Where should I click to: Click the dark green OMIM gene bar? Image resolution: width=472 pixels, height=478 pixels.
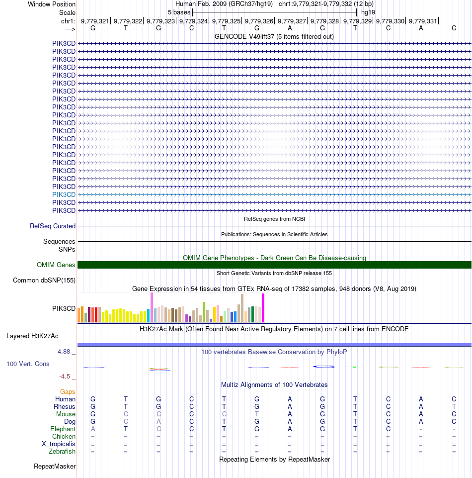pyautogui.click(x=274, y=265)
